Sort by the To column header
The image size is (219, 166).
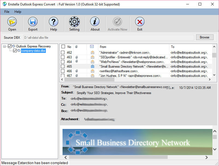[173, 47]
